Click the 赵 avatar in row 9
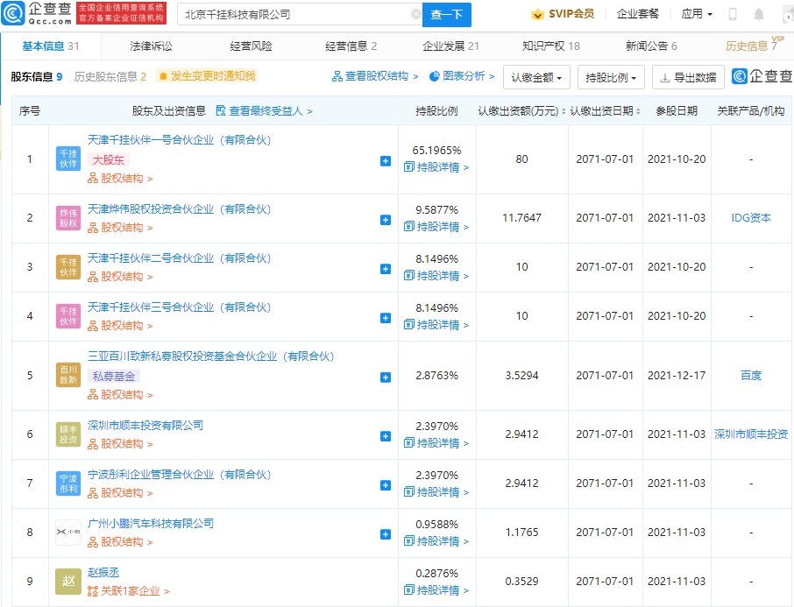 (x=67, y=582)
